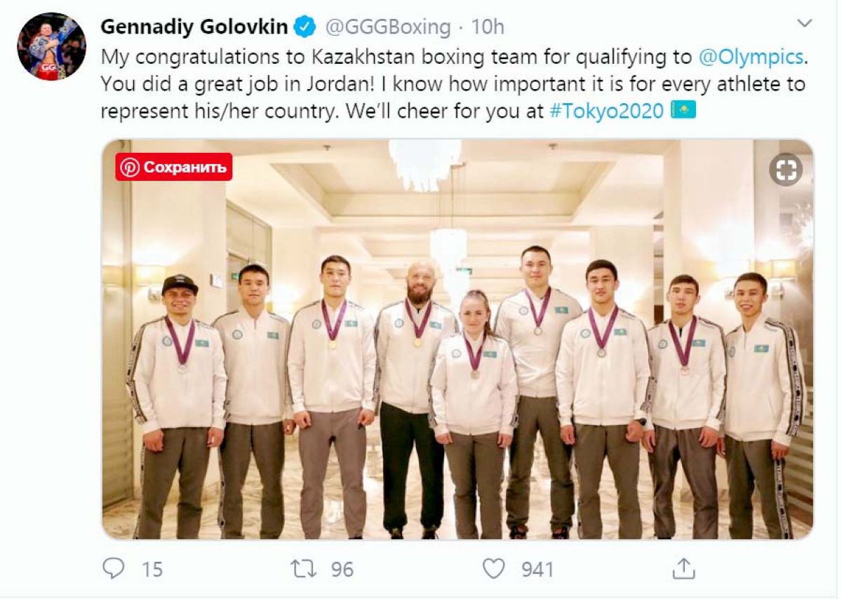This screenshot has width=842, height=599.
Task: Like the tweet with the heart icon
Action: click(494, 568)
